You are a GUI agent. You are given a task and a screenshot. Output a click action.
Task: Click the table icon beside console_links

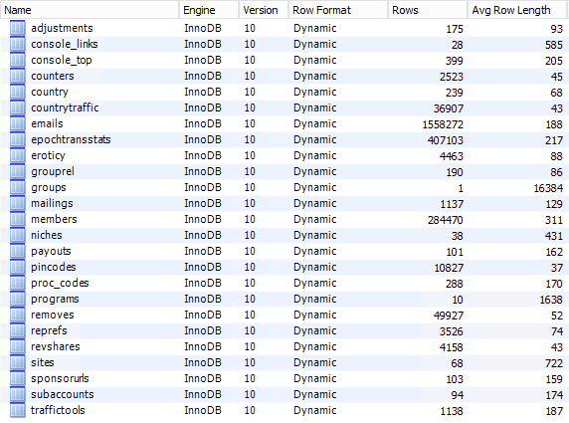[18, 44]
